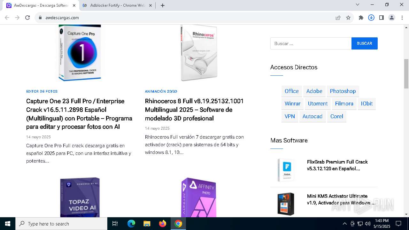
Task: Open the ANIMACIÓN 2D/3D category link
Action: pyautogui.click(x=161, y=91)
